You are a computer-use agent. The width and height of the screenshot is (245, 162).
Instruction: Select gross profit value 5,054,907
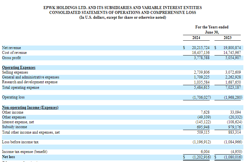[x=233, y=58]
